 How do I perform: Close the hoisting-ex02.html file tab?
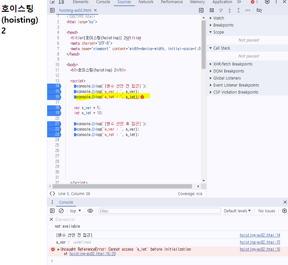tap(95, 10)
